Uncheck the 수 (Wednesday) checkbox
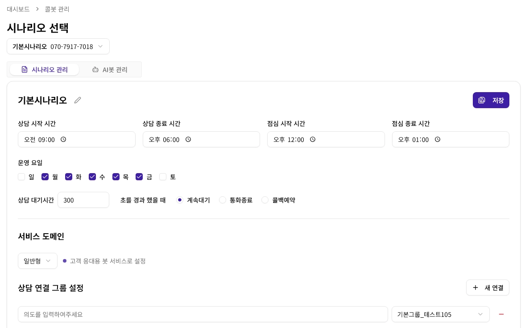Image resolution: width=525 pixels, height=328 pixels. tap(92, 177)
